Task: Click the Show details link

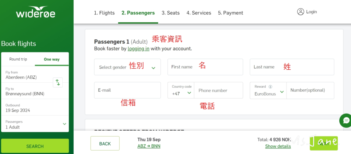Action: 278,146
